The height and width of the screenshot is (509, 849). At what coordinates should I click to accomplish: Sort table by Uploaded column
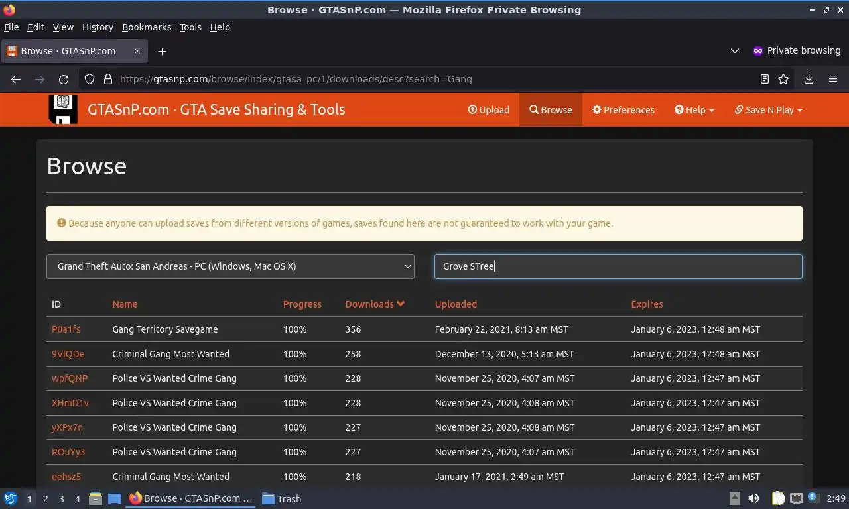click(456, 304)
